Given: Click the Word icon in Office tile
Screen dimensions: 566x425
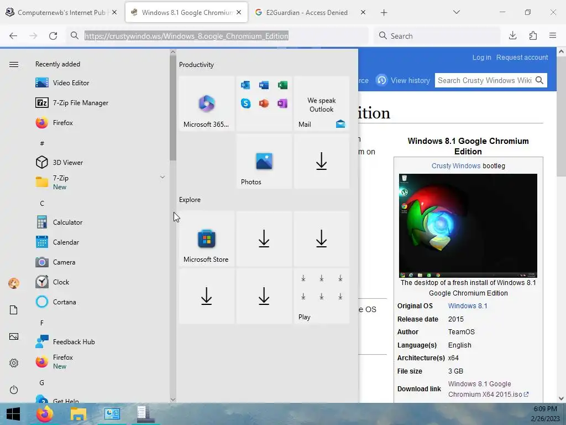Looking at the screenshot, I should click(x=264, y=85).
